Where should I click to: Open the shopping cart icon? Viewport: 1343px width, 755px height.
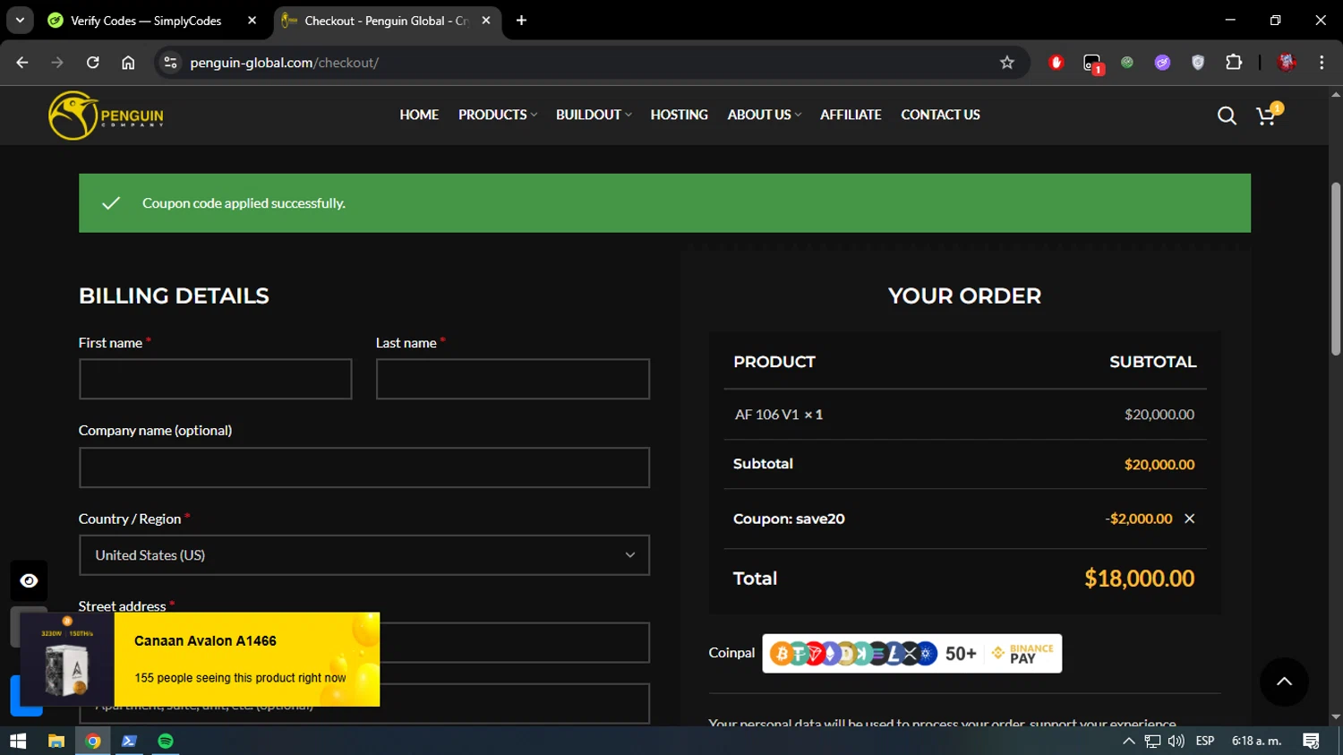[x=1267, y=115]
